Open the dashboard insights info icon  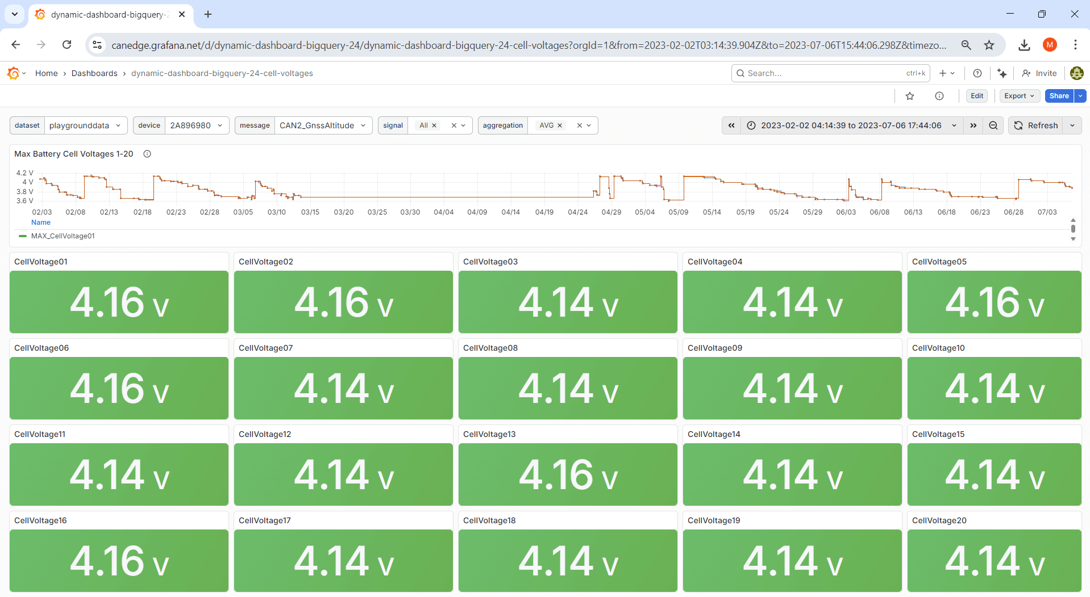click(939, 96)
